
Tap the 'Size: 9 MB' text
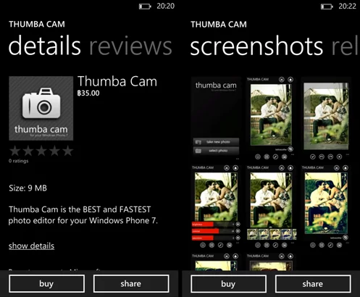[28, 188]
